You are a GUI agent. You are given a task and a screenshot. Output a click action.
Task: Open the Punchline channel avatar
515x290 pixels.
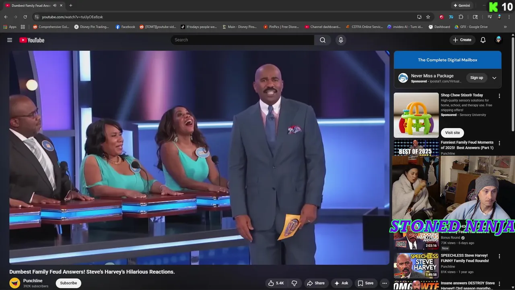tap(15, 283)
